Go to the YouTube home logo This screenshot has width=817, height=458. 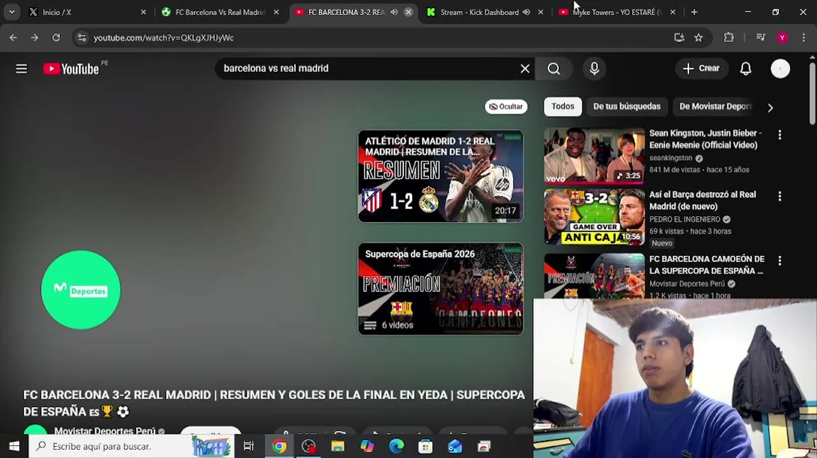[71, 69]
